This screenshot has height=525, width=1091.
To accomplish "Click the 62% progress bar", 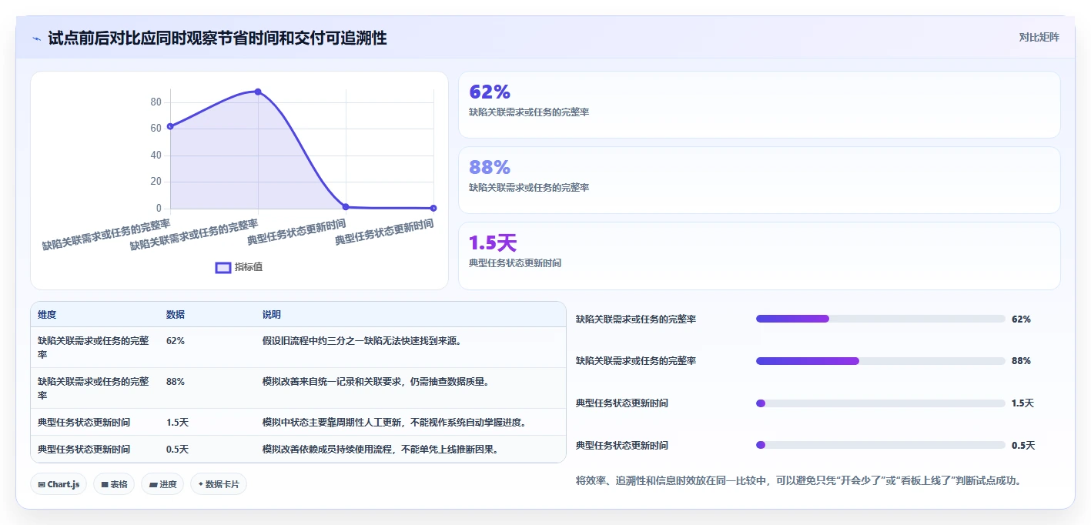I will point(881,319).
